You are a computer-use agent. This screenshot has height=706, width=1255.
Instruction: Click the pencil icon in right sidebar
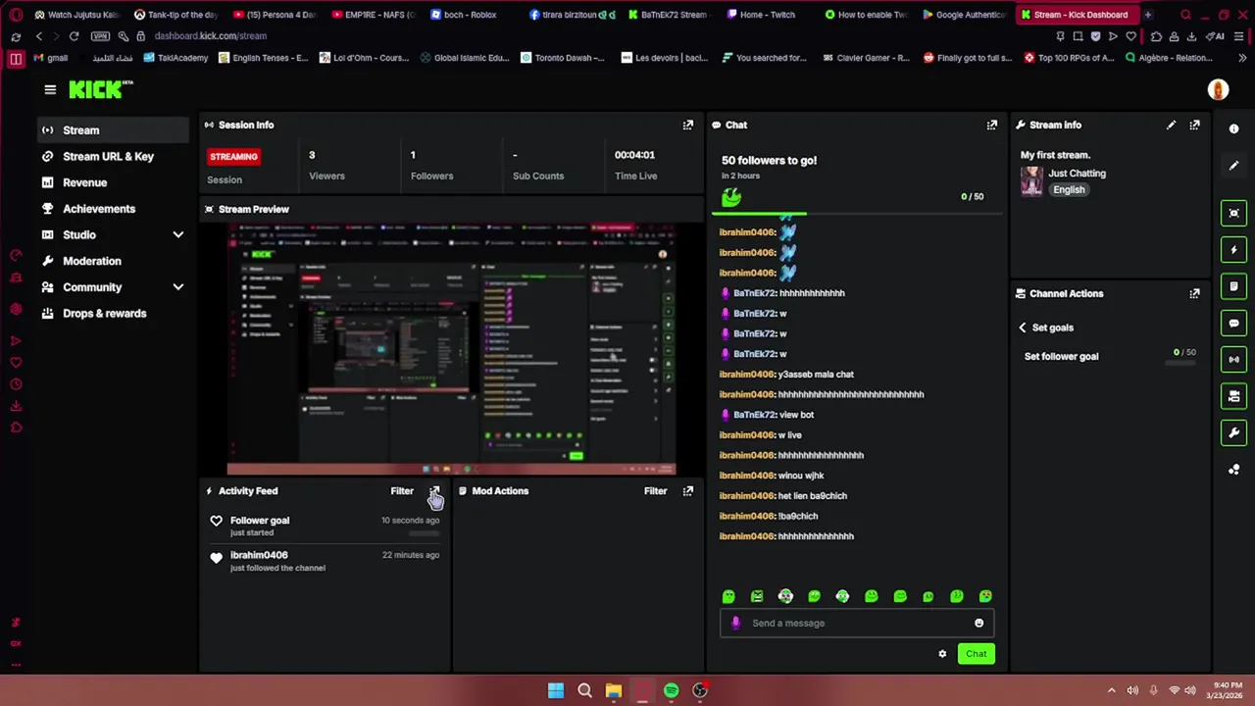[x=1233, y=166]
